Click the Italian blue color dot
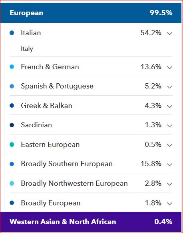Viewport: 183px width, 233px height. (x=12, y=33)
